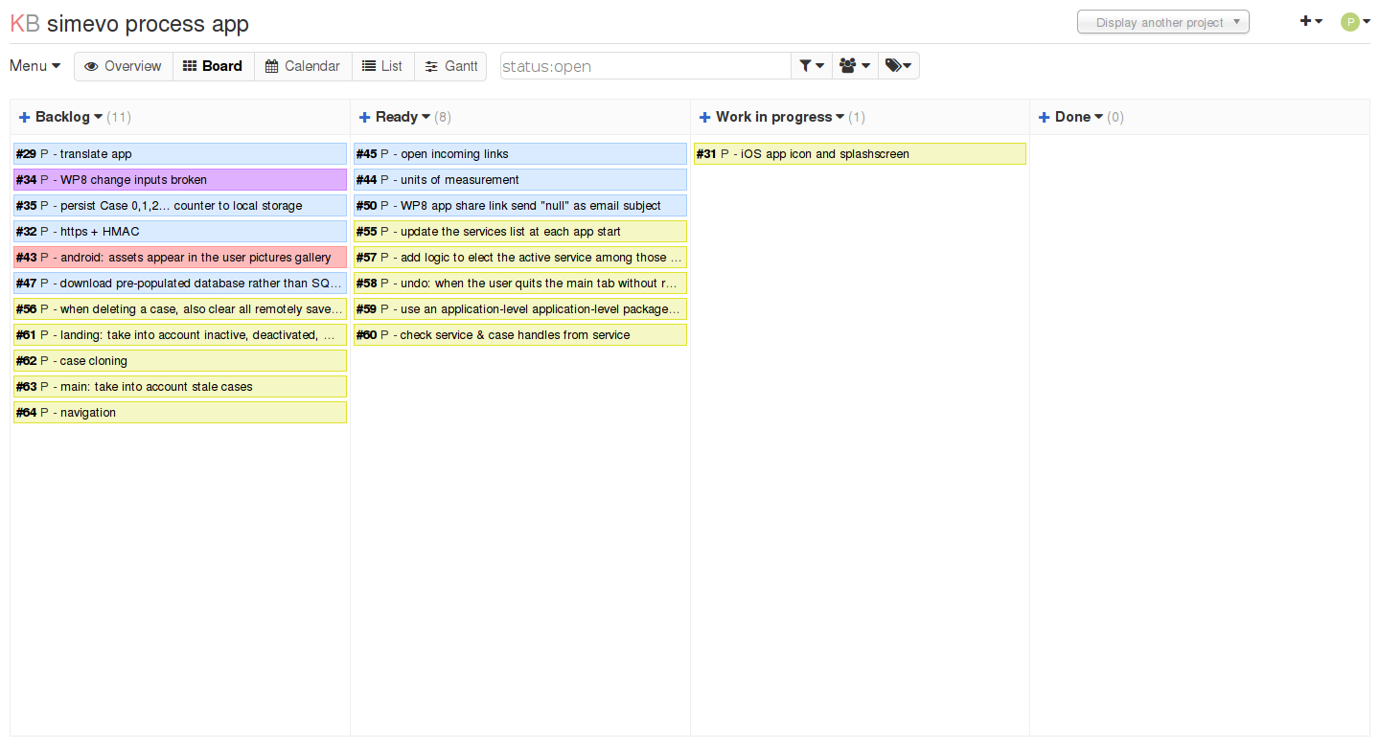Viewport: 1380px width, 749px height.
Task: Open the user avatar menu
Action: 1355,22
